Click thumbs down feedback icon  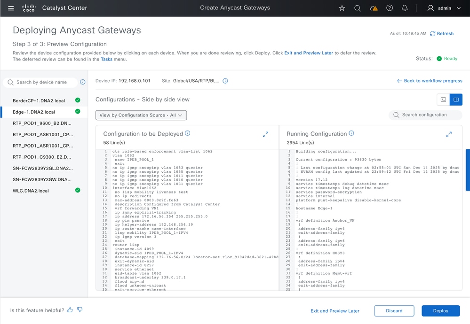tap(80, 310)
